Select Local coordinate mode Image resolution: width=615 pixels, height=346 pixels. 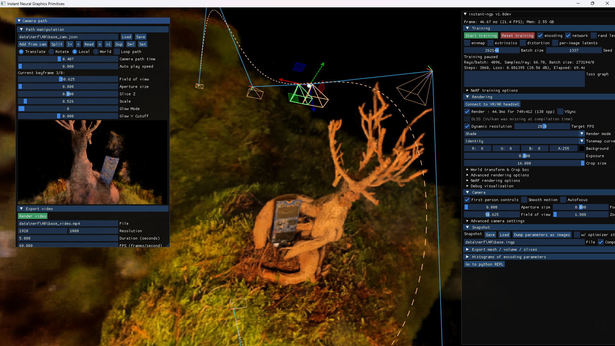pos(75,52)
